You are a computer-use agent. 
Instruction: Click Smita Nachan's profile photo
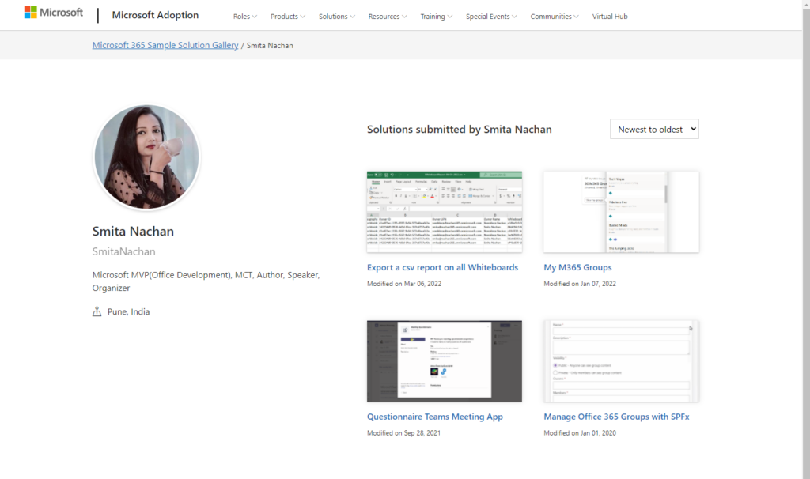pos(146,157)
